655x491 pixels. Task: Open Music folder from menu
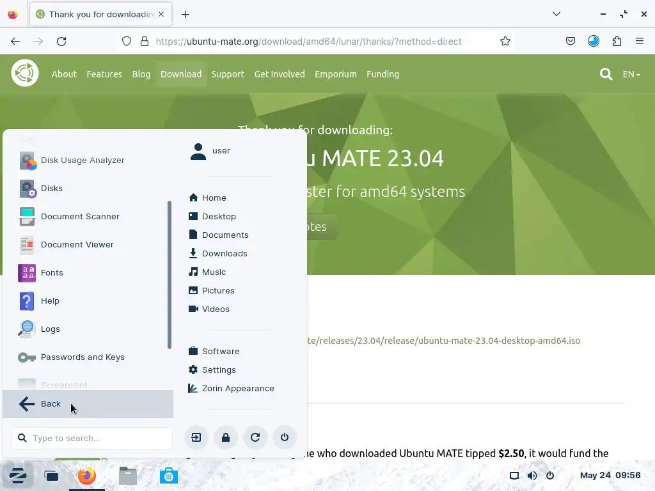point(208,272)
